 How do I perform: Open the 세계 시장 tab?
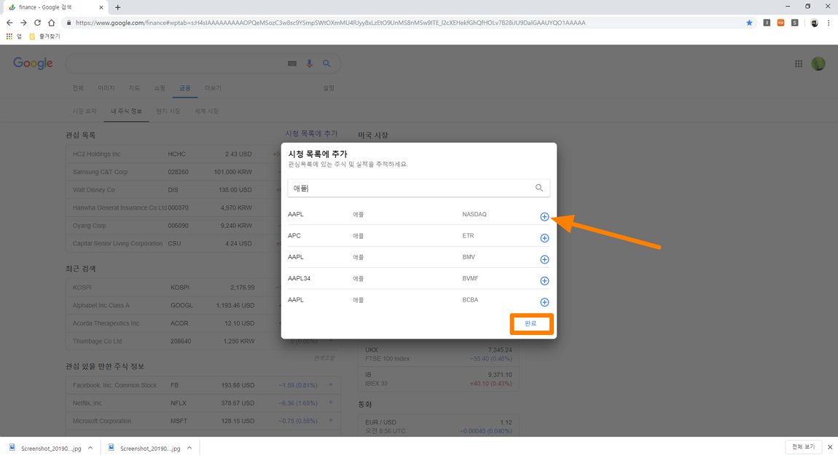(206, 111)
